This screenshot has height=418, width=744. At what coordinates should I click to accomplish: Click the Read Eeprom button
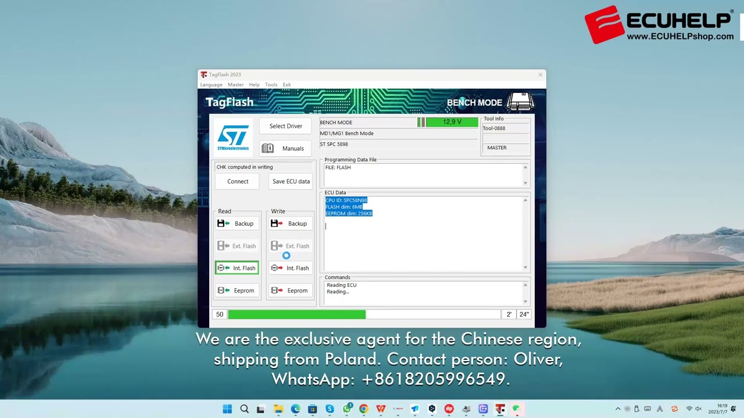[237, 290]
